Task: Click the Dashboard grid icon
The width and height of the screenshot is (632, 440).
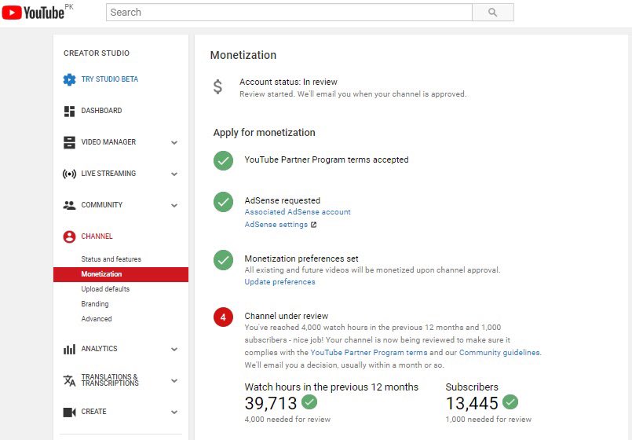Action: [x=69, y=111]
